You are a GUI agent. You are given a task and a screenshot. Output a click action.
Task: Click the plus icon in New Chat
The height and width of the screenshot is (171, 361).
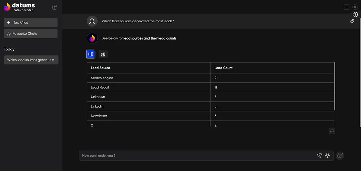pos(9,22)
